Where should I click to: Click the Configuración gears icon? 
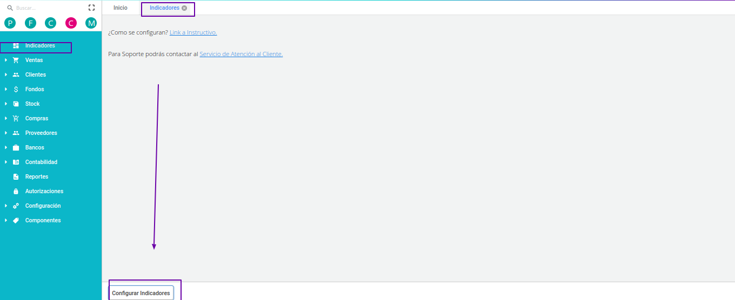coord(16,206)
